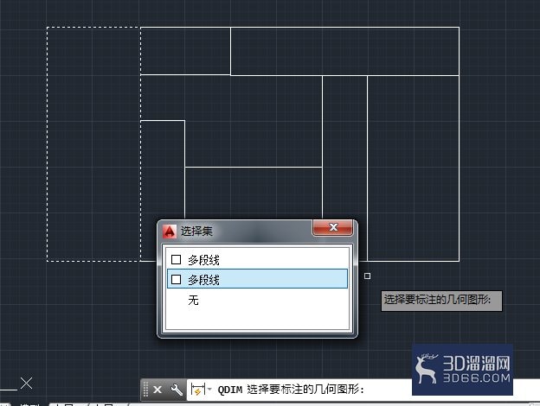
Task: Click the AutoCAD logo icon in the 选择集 title bar
Action: click(x=169, y=232)
